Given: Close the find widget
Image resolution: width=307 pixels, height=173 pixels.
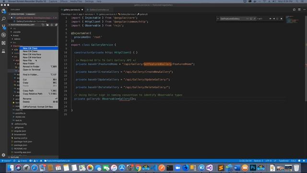Looking at the screenshot, I should click(282, 19).
